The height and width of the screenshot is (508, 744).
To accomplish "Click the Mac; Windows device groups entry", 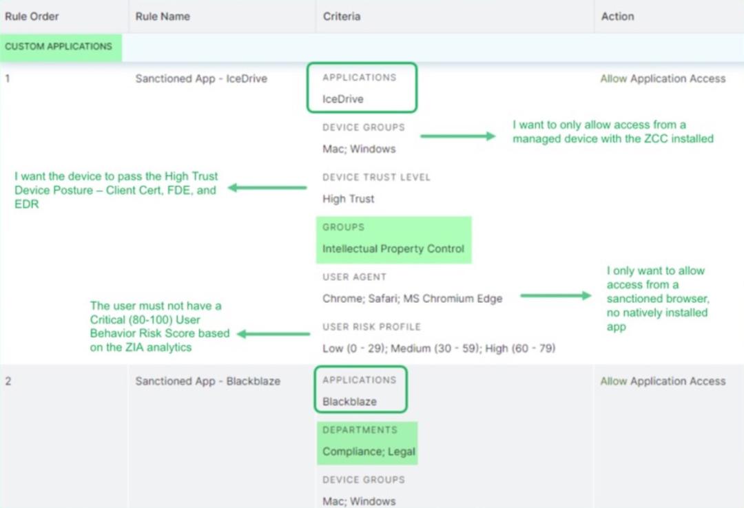I will point(347,149).
